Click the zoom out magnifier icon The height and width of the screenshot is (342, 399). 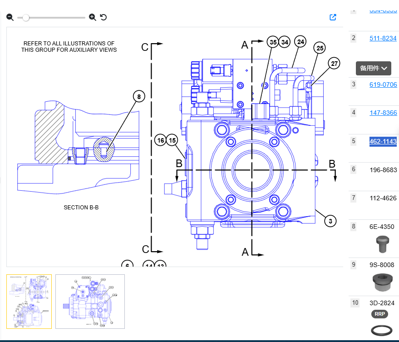(x=10, y=17)
